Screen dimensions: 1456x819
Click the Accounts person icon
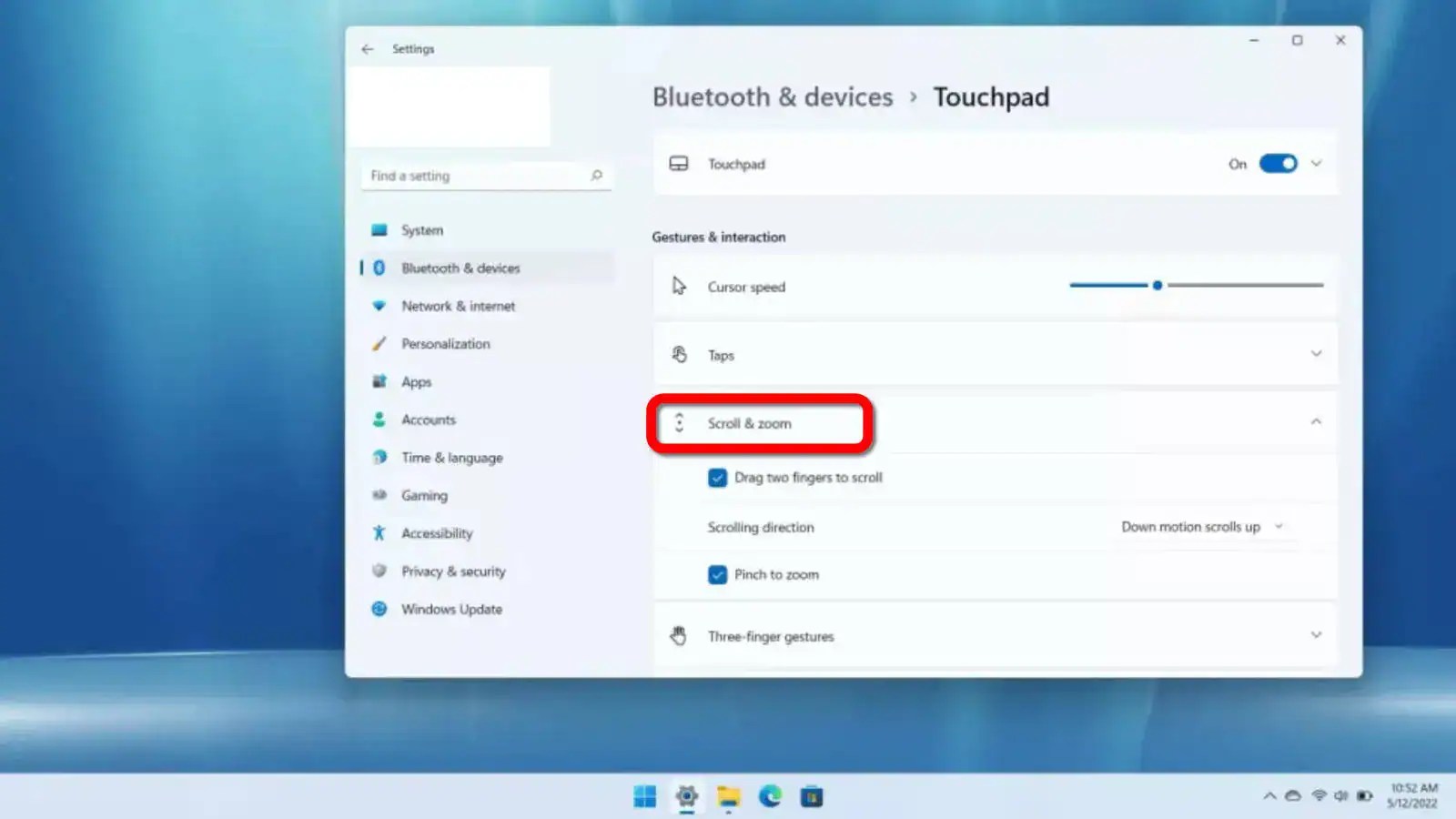379,420
